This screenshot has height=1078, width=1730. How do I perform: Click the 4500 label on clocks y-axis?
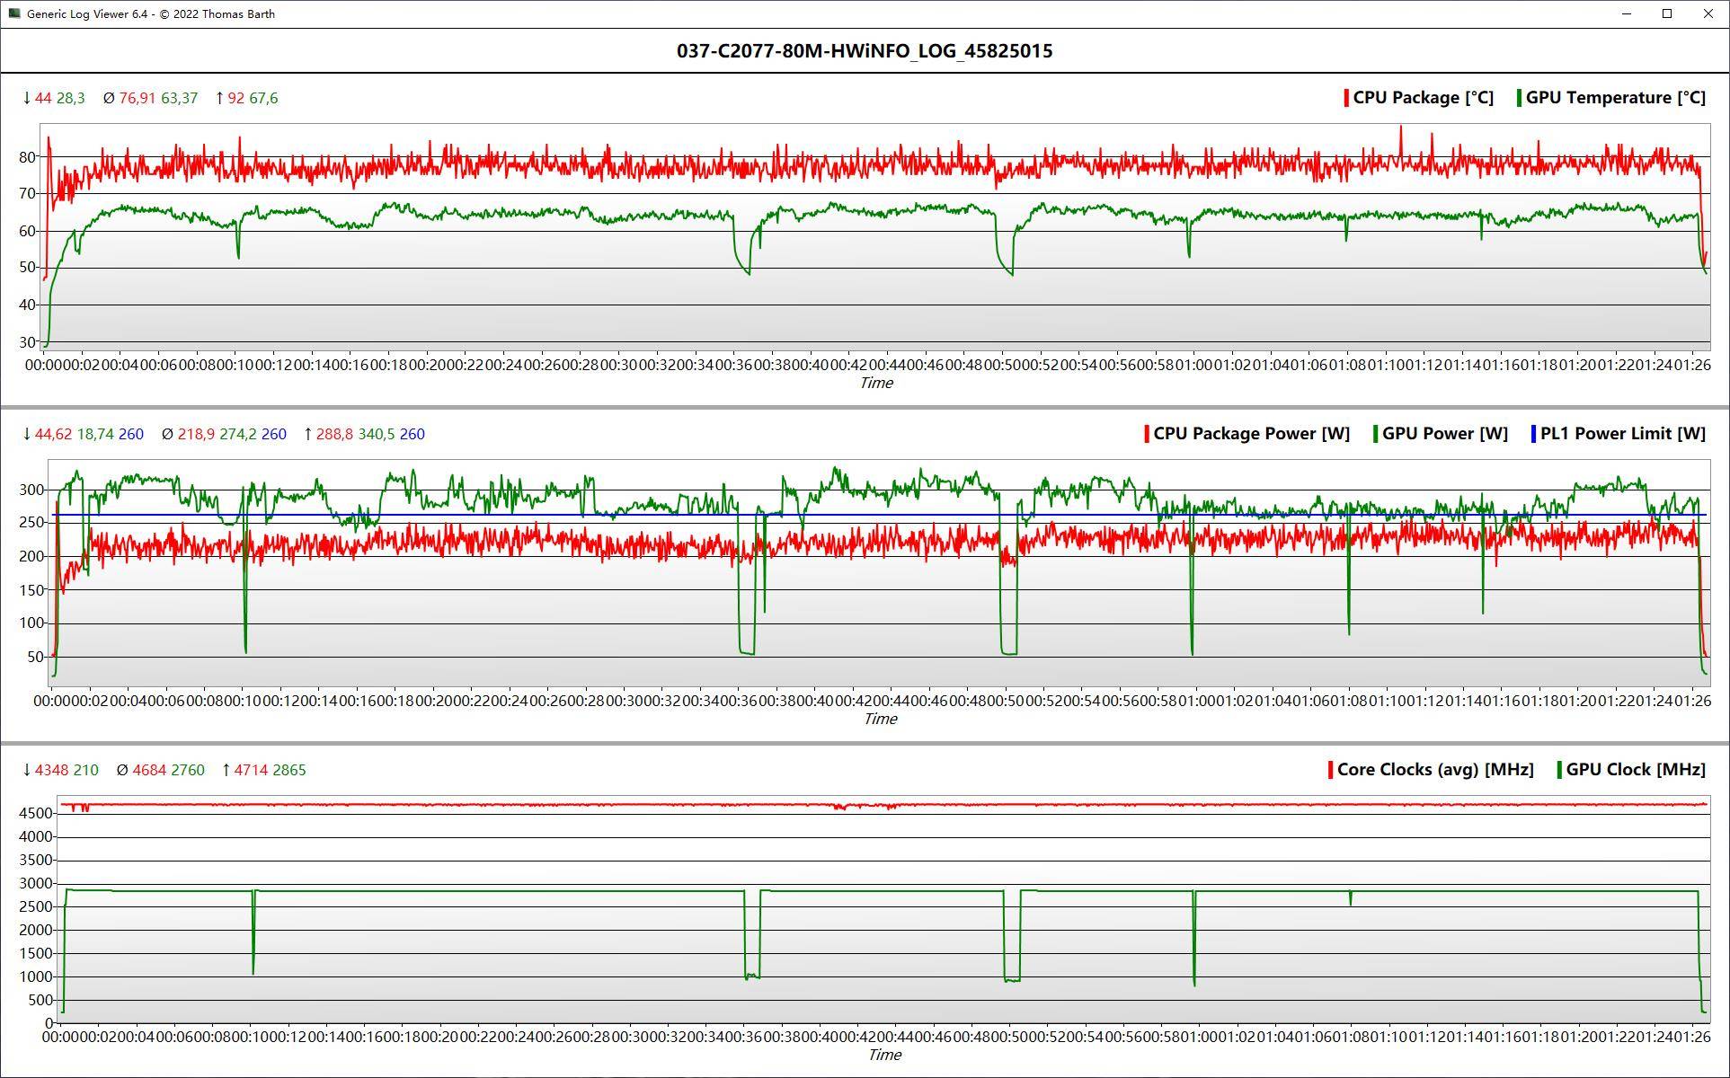pyautogui.click(x=35, y=813)
